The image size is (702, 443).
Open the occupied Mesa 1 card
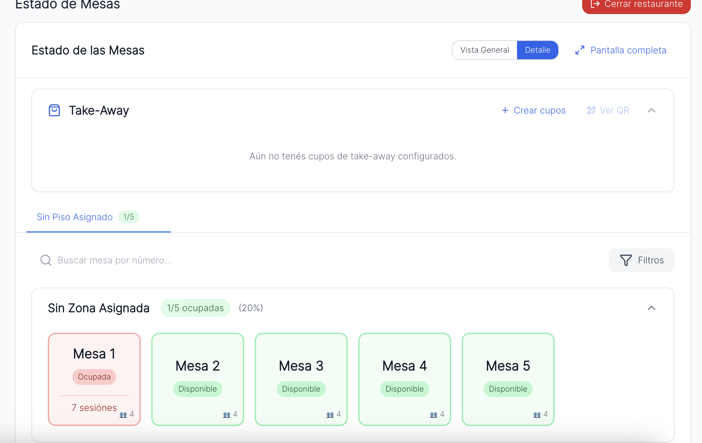click(x=94, y=379)
